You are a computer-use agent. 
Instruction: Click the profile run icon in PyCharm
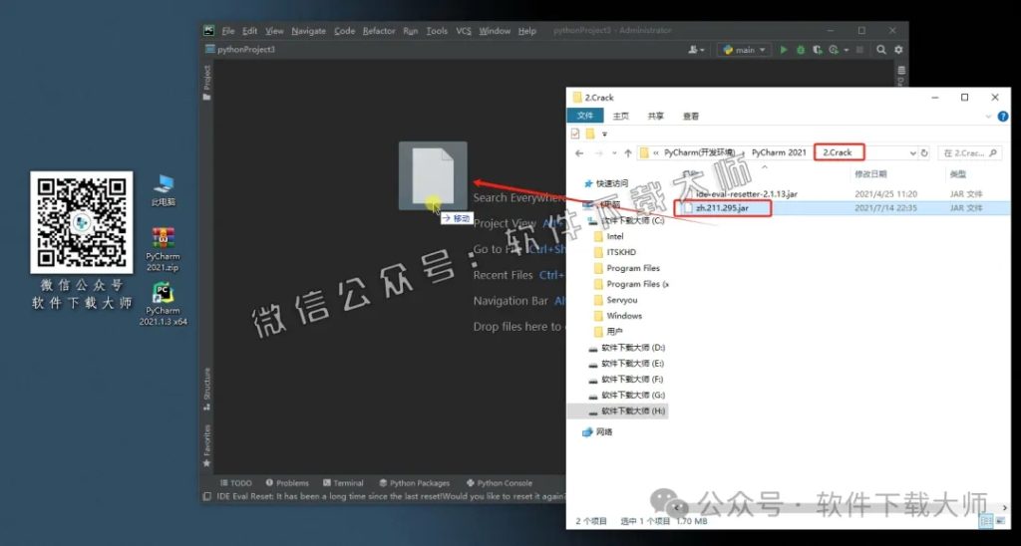834,50
